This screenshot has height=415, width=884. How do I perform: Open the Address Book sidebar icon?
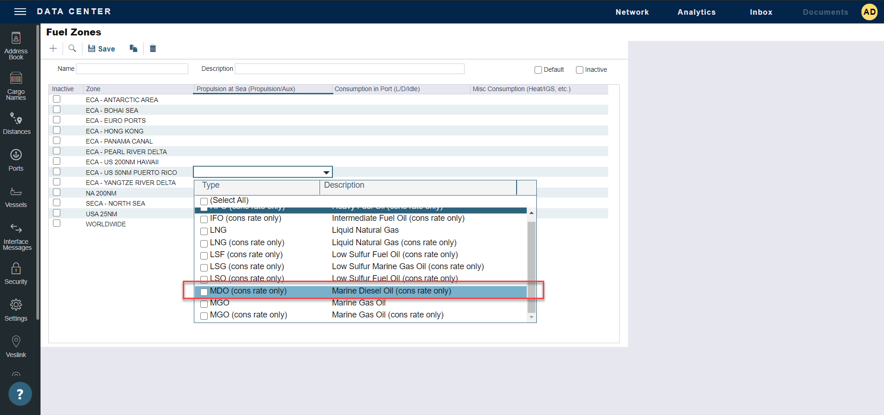pyautogui.click(x=16, y=46)
